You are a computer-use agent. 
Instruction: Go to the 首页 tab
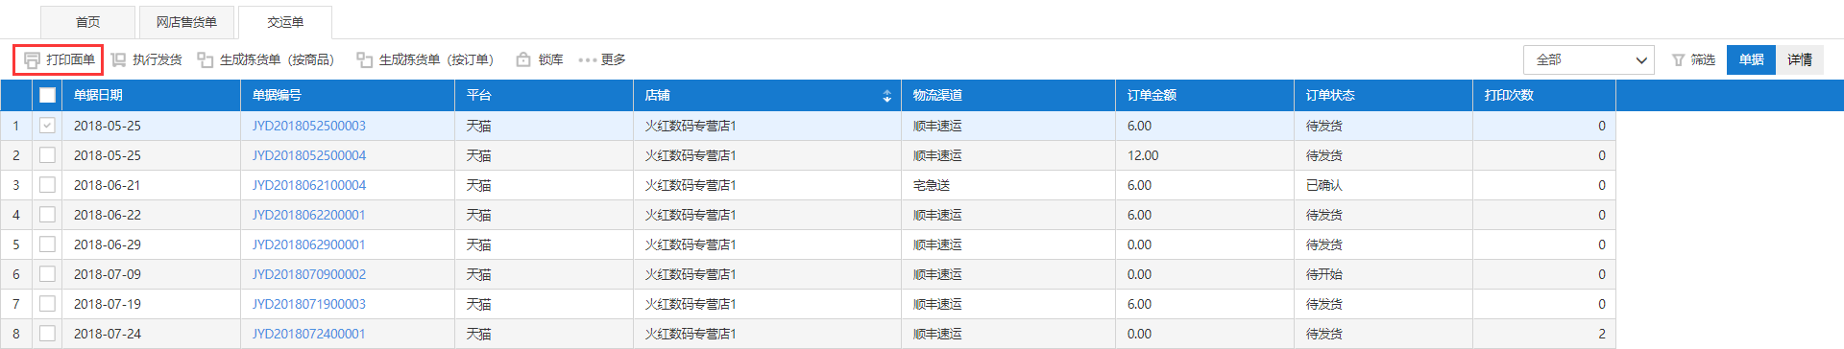[x=87, y=22]
